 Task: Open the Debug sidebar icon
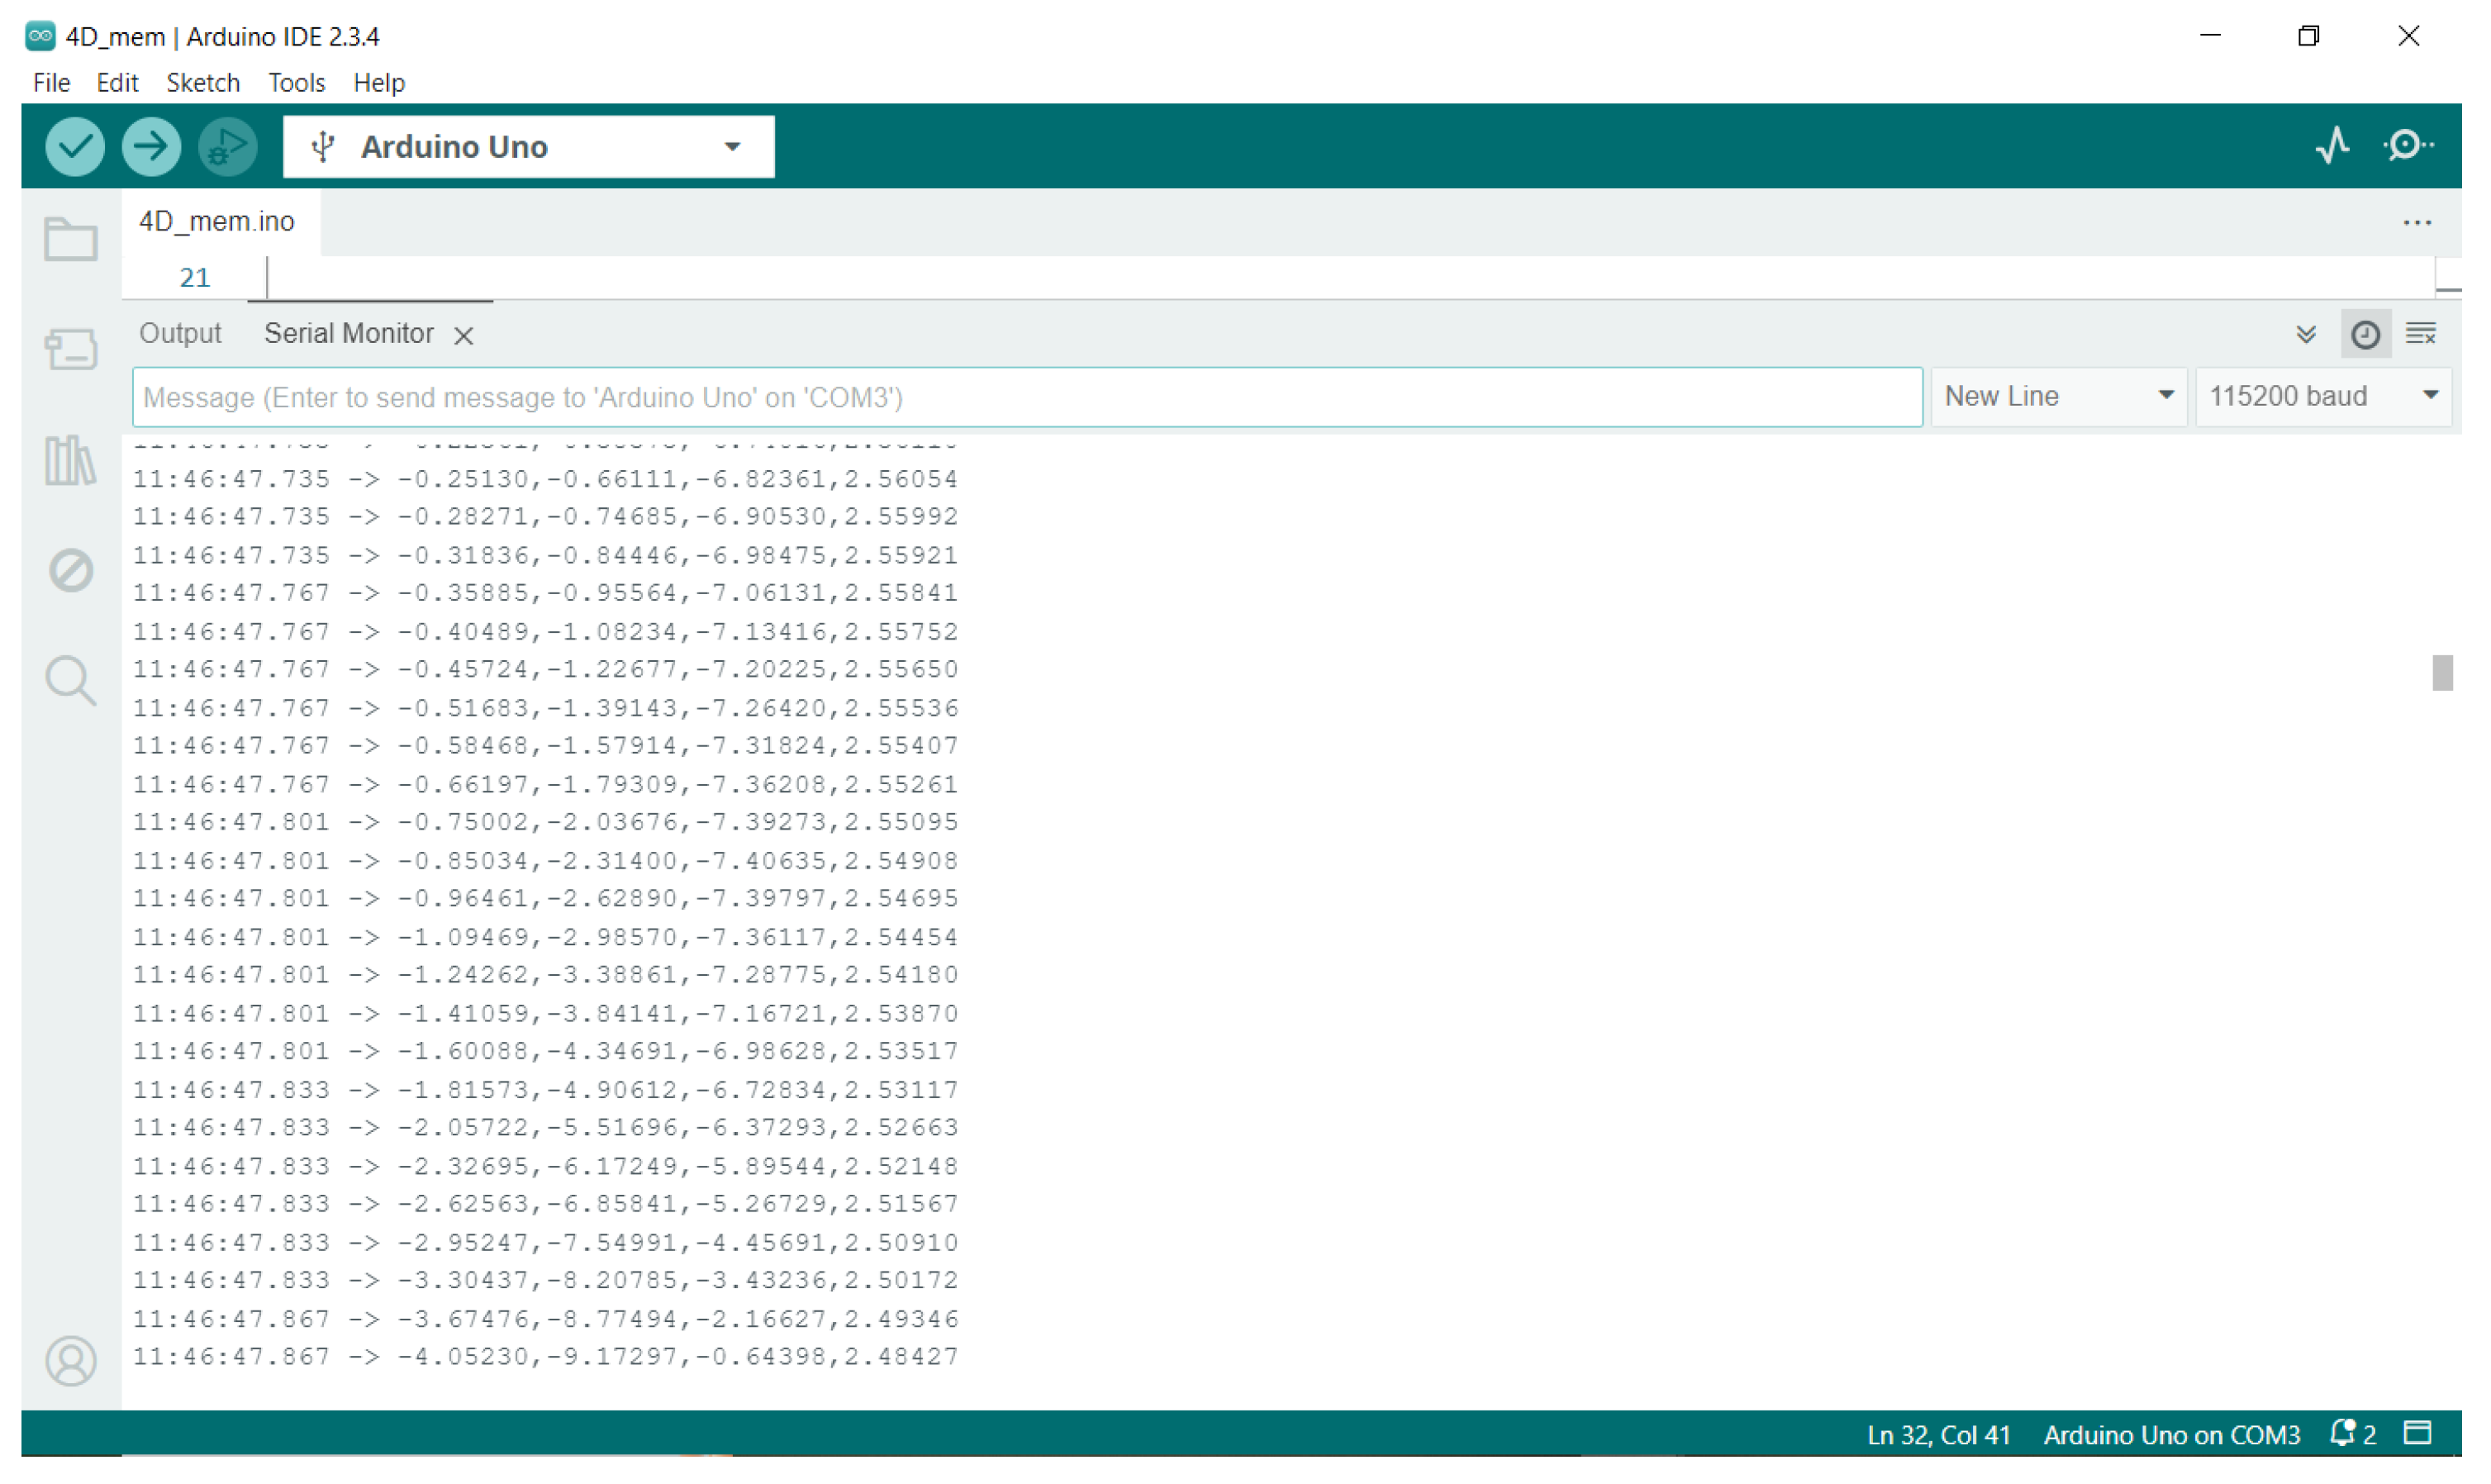click(x=71, y=570)
